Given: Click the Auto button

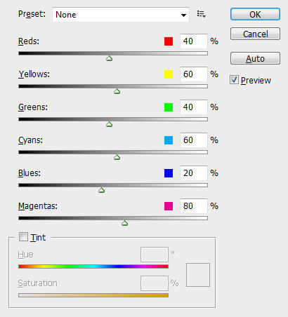Looking at the screenshot, I should (255, 58).
